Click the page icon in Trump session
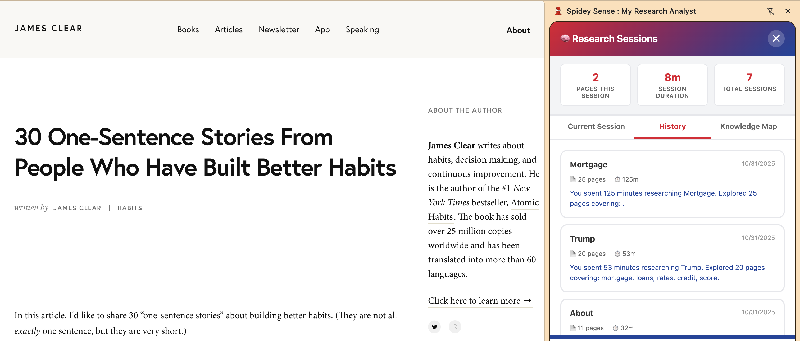Screen dimensions: 800x341 point(573,254)
